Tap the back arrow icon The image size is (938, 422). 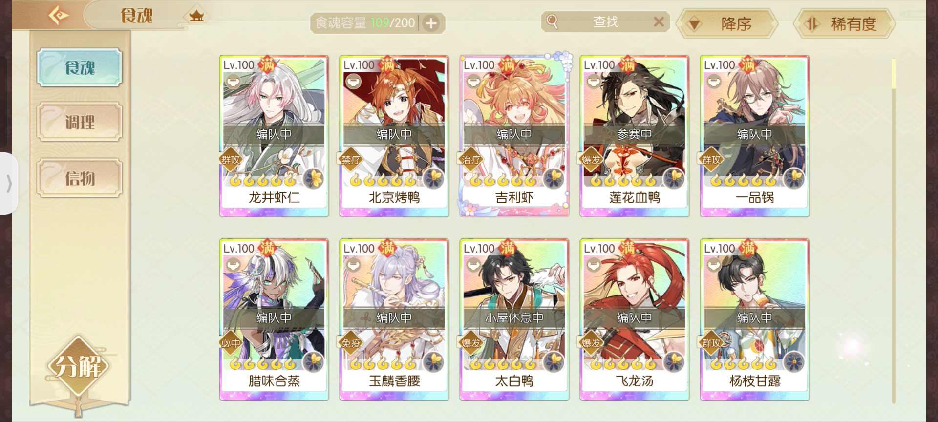[59, 15]
